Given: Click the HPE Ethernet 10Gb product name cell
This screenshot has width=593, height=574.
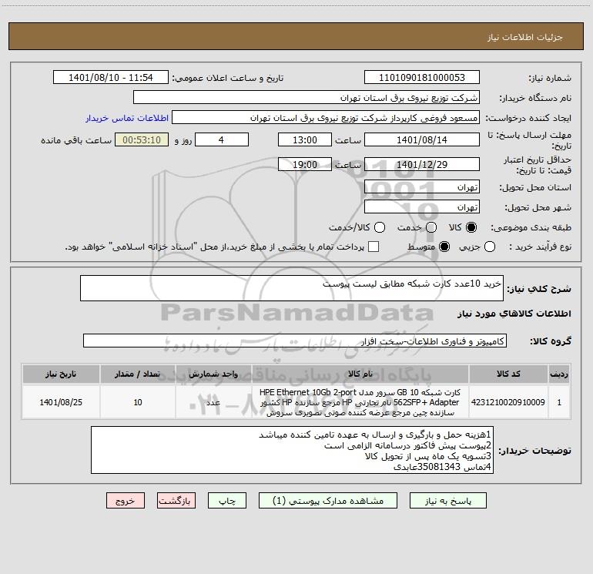Looking at the screenshot, I should (x=360, y=402).
